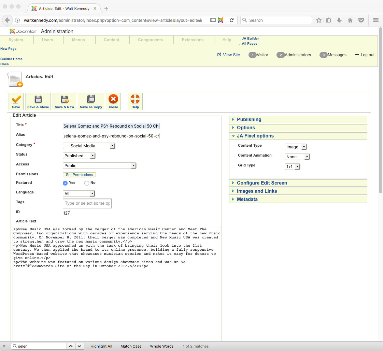Click the Save & New icon

65,99
